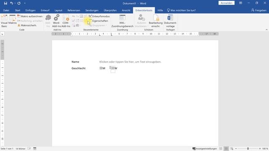
Task: Switch to the Entwurf tab
Action: pyautogui.click(x=45, y=10)
